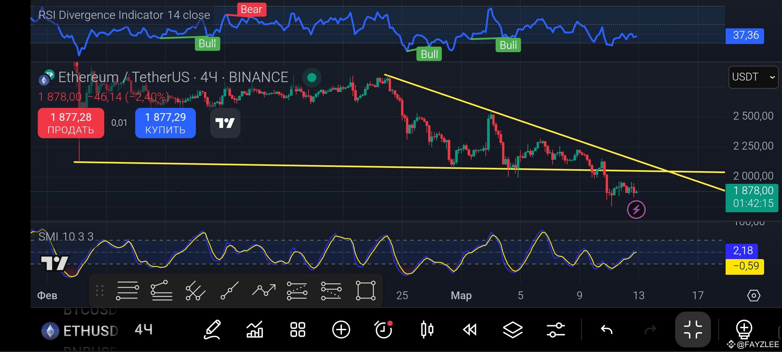The width and height of the screenshot is (782, 352).
Task: Select the trend line tool
Action: pos(229,291)
